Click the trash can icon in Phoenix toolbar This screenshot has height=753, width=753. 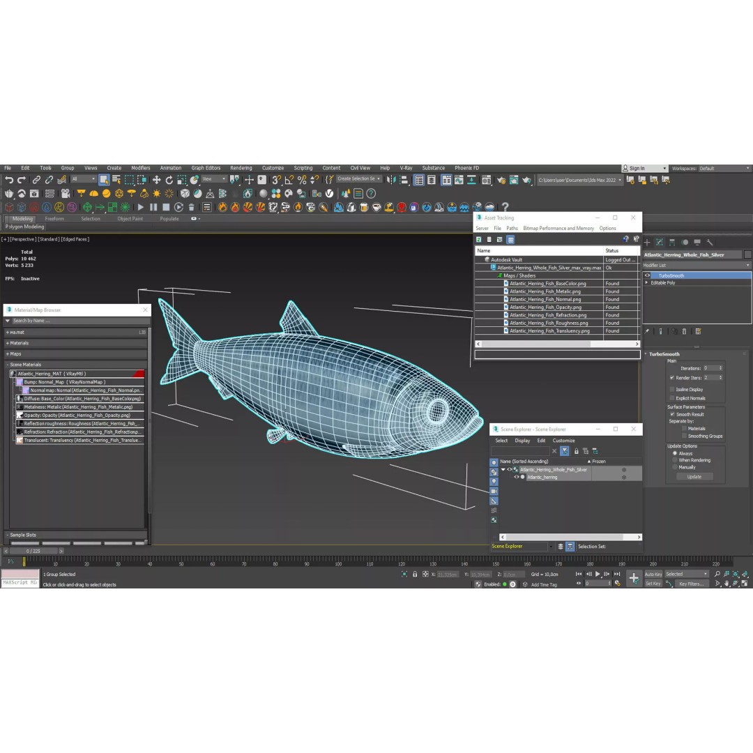click(x=191, y=208)
